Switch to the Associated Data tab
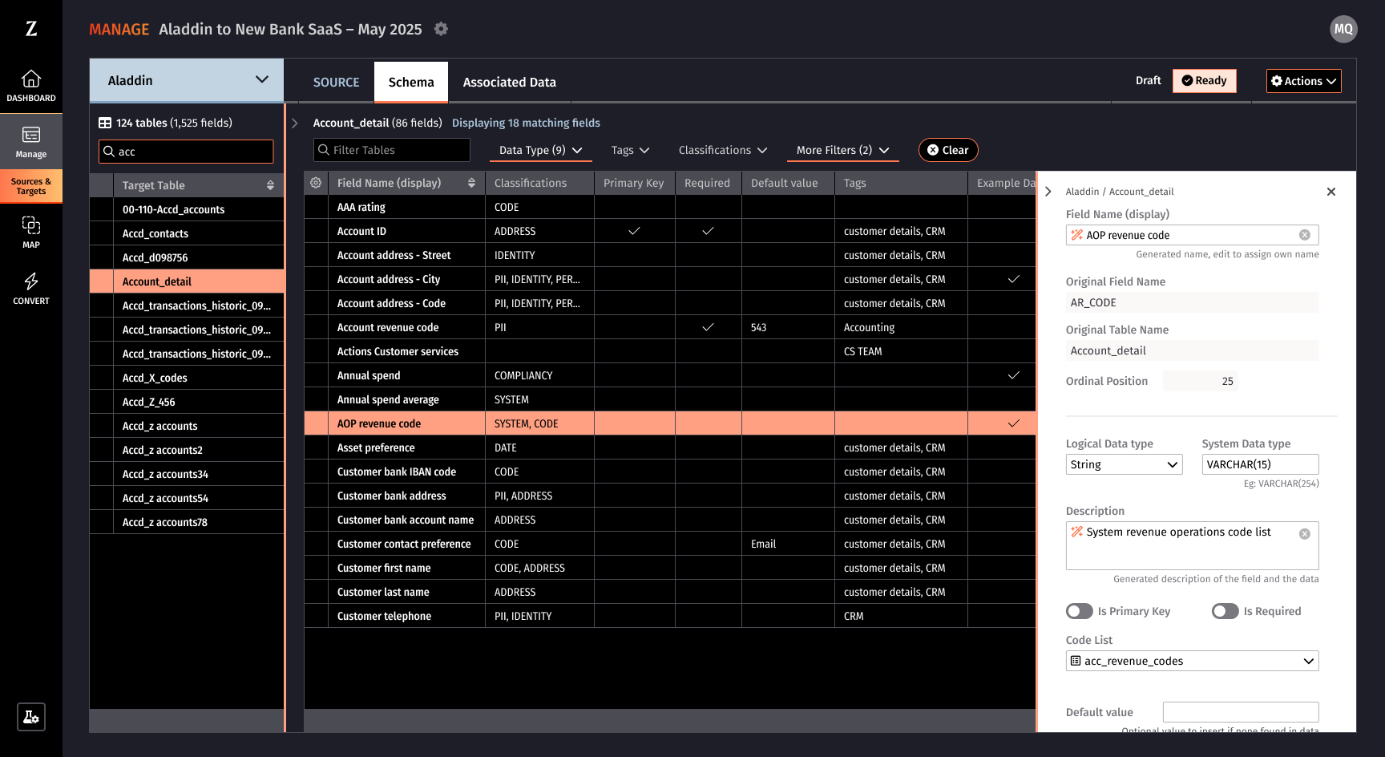This screenshot has width=1385, height=757. coord(510,82)
